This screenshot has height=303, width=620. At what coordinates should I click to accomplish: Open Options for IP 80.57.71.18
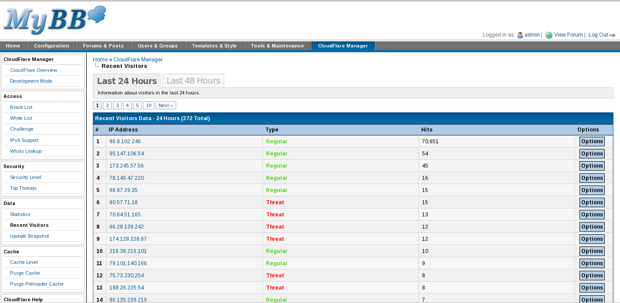point(592,202)
